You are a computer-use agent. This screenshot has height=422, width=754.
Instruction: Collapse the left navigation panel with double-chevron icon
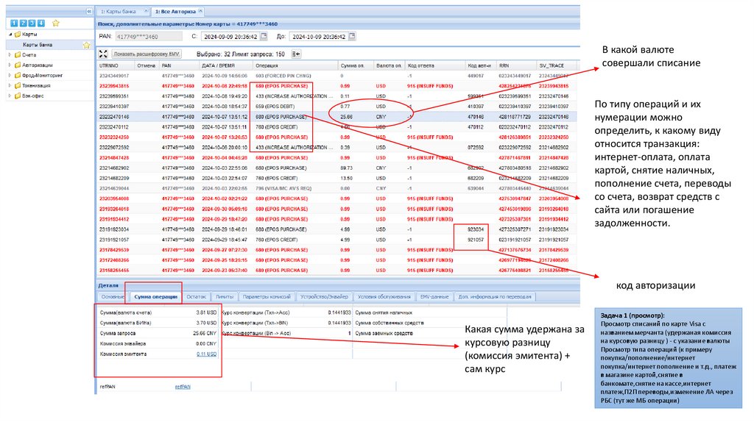(x=89, y=11)
